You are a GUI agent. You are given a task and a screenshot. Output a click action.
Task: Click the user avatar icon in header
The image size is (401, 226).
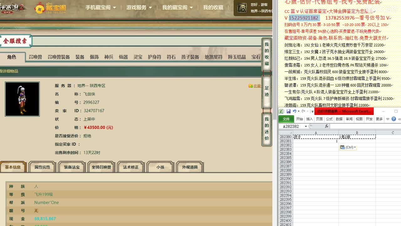pos(242,8)
